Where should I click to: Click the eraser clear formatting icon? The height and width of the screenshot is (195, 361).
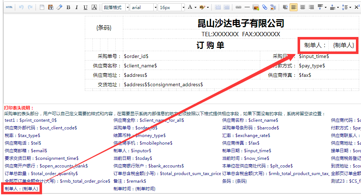59,7
